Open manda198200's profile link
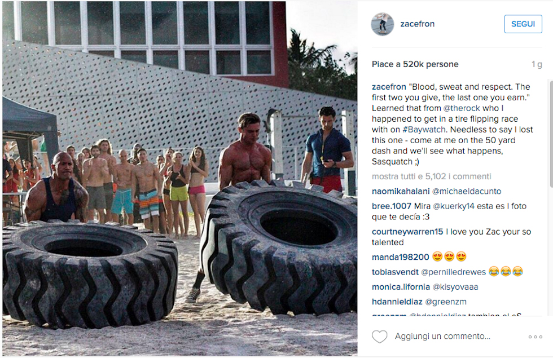The image size is (553, 358). tap(400, 257)
